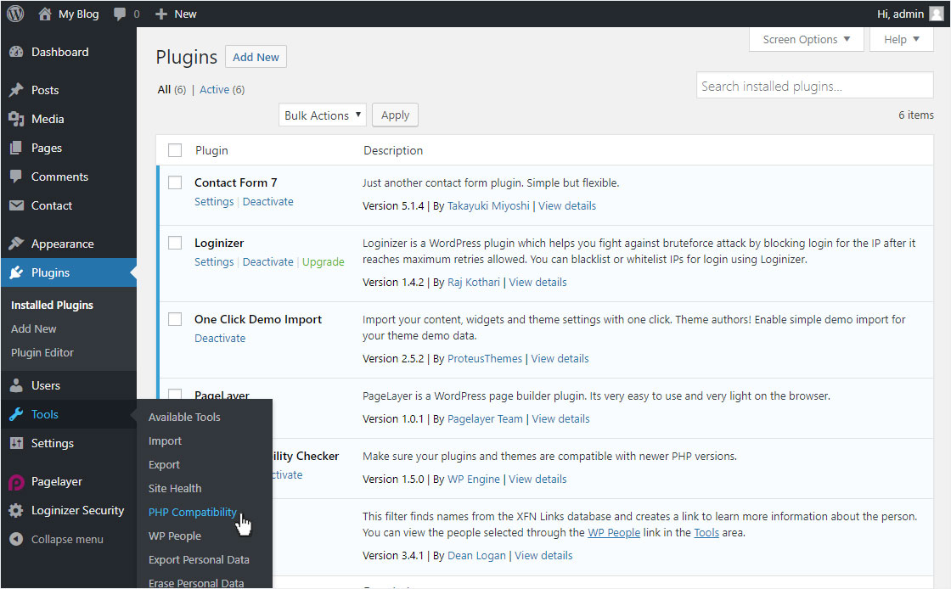
Task: Select PHP Compatibility in Tools submenu
Action: 192,512
